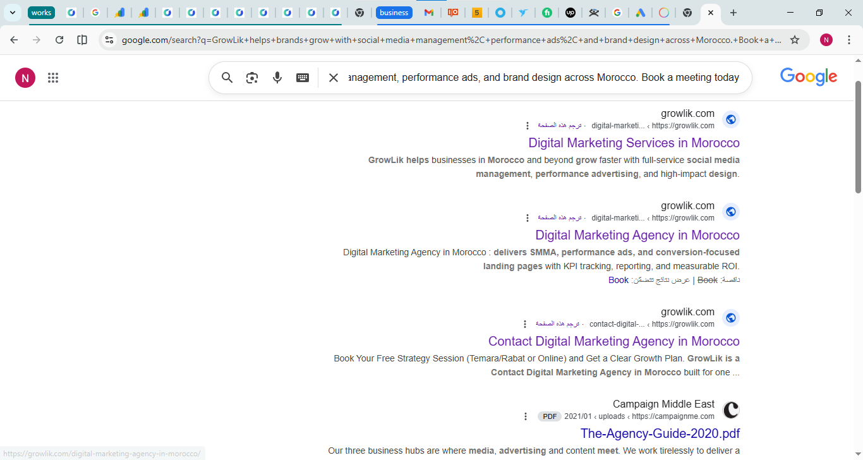Click the Campaign Middle East favicon
The height and width of the screenshot is (460, 863).
[x=731, y=410]
